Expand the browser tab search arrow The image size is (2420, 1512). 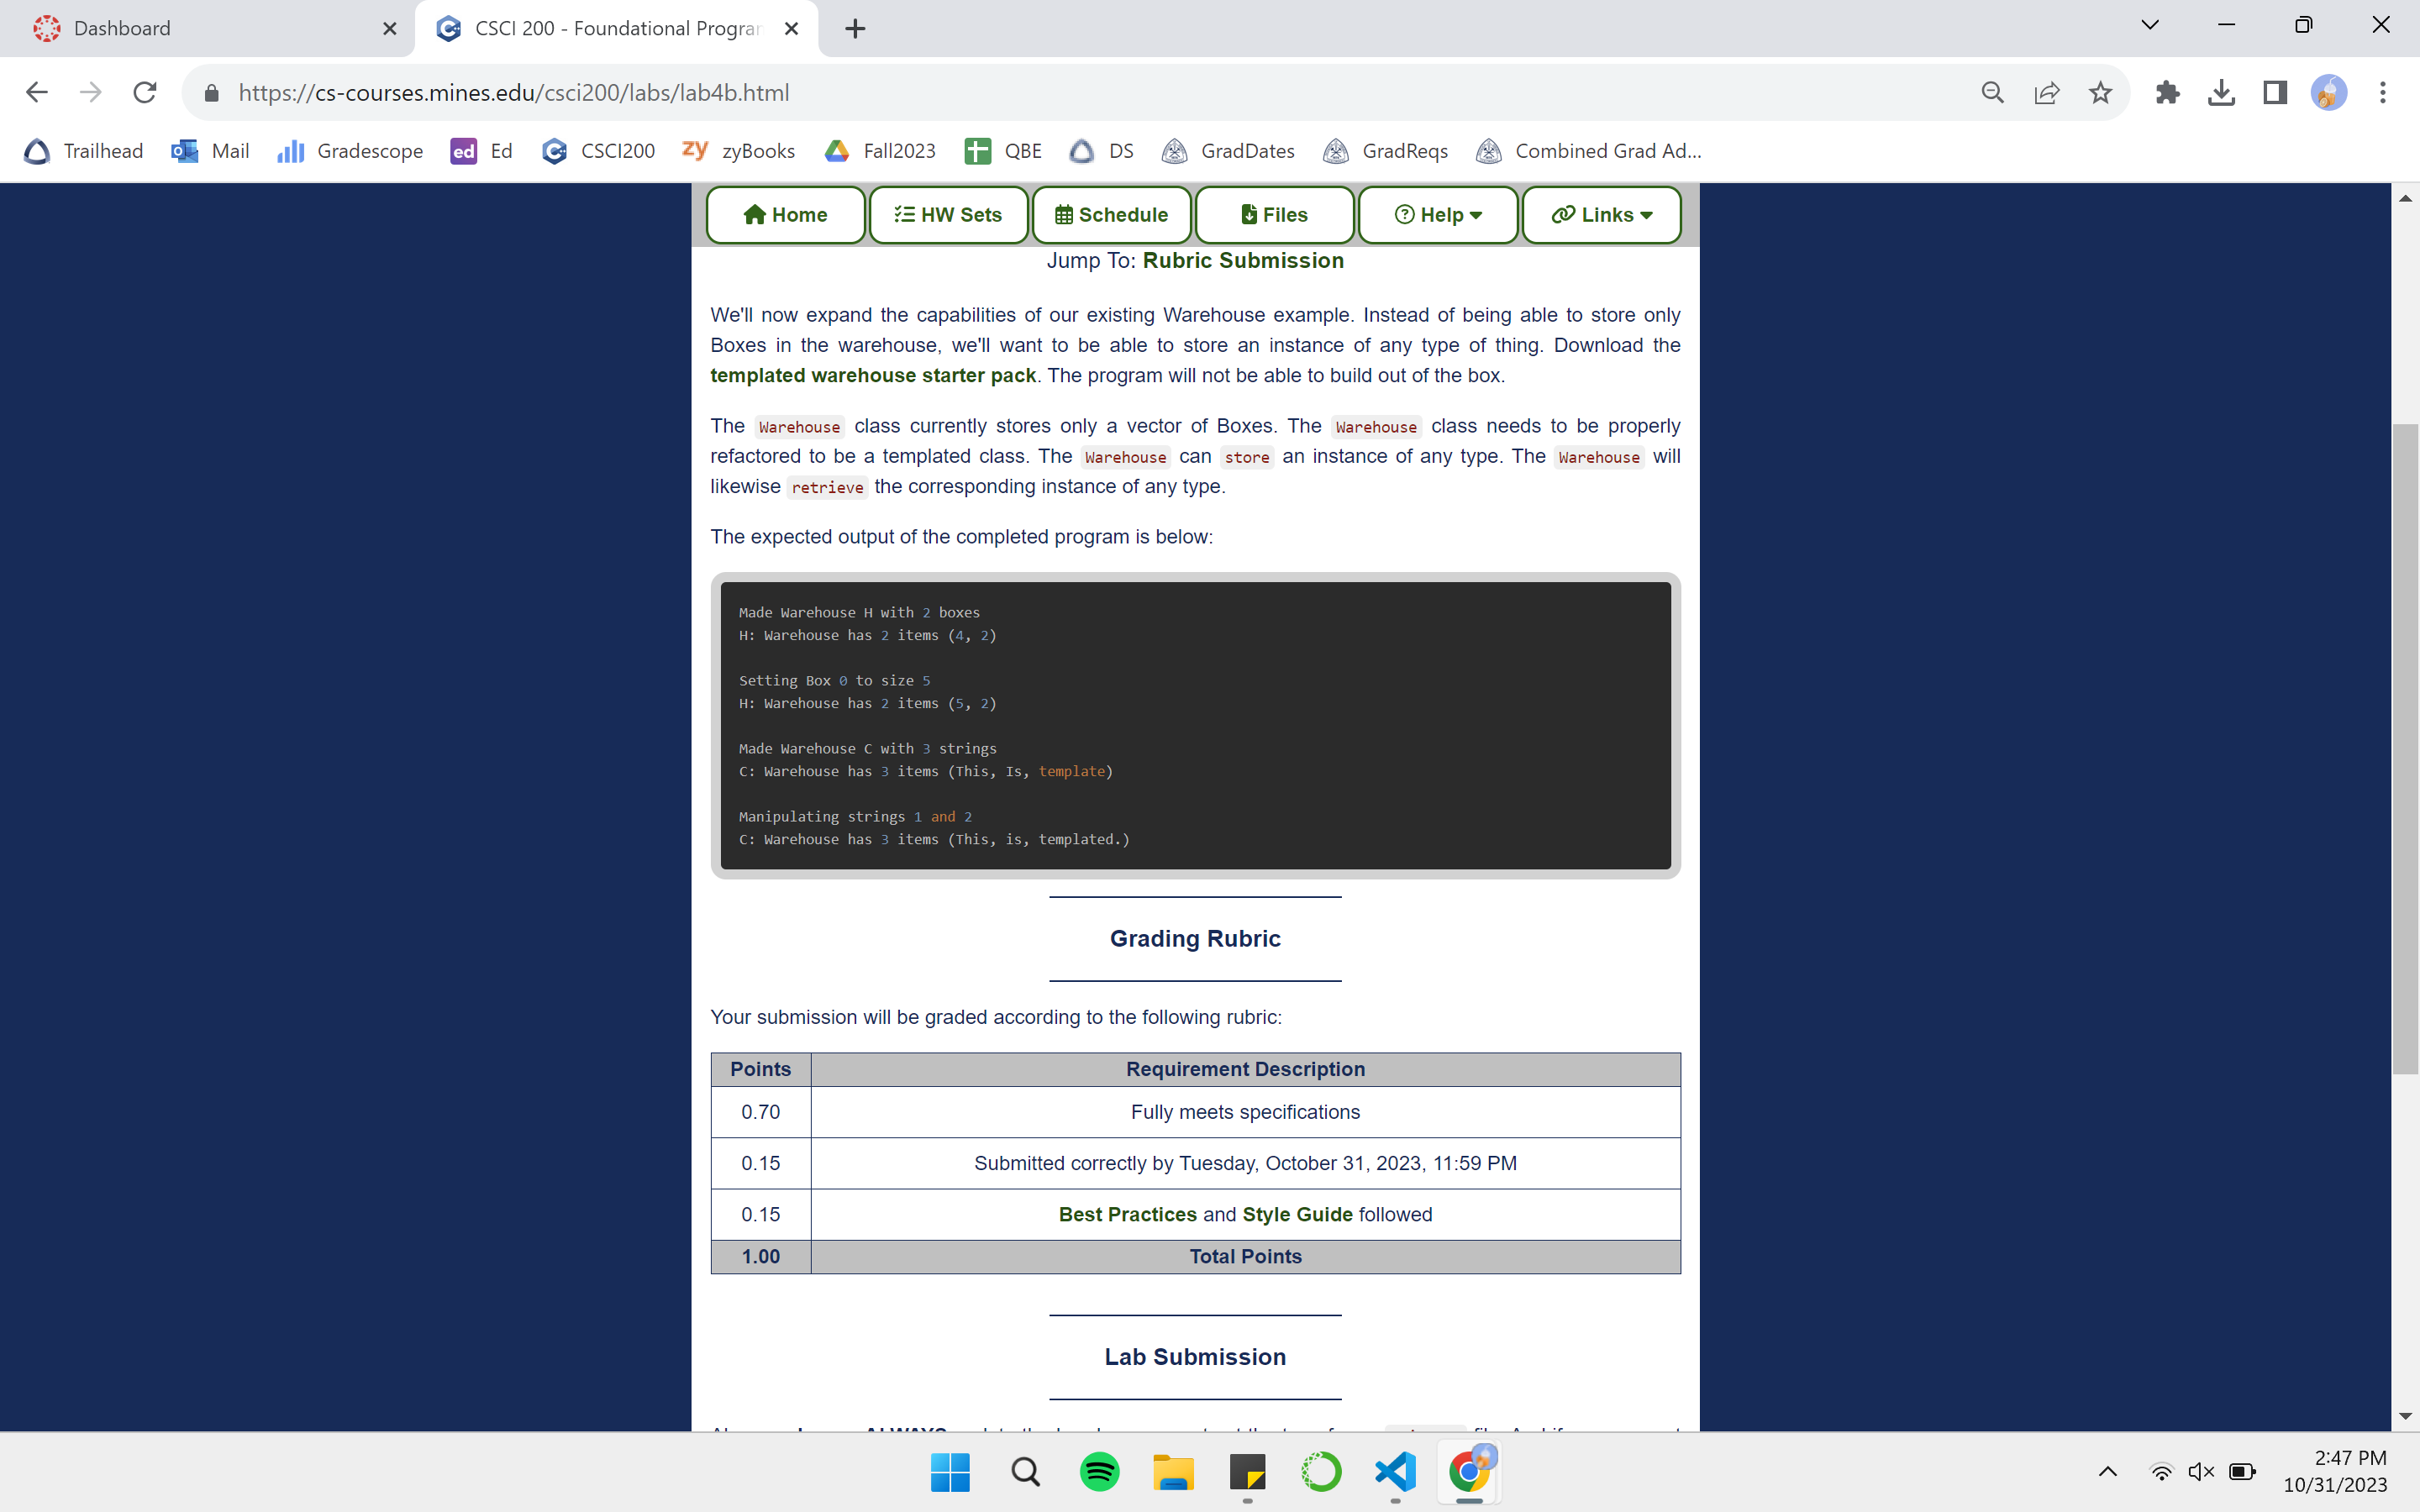tap(2150, 24)
